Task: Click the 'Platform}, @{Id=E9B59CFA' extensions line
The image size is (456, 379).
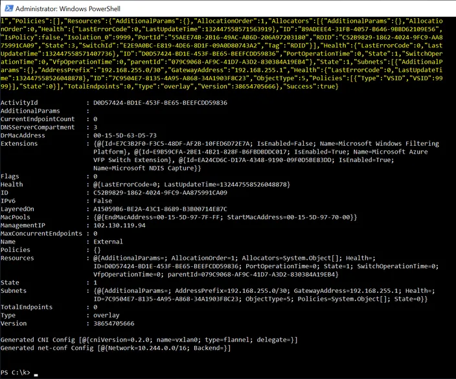Action: click(260, 152)
